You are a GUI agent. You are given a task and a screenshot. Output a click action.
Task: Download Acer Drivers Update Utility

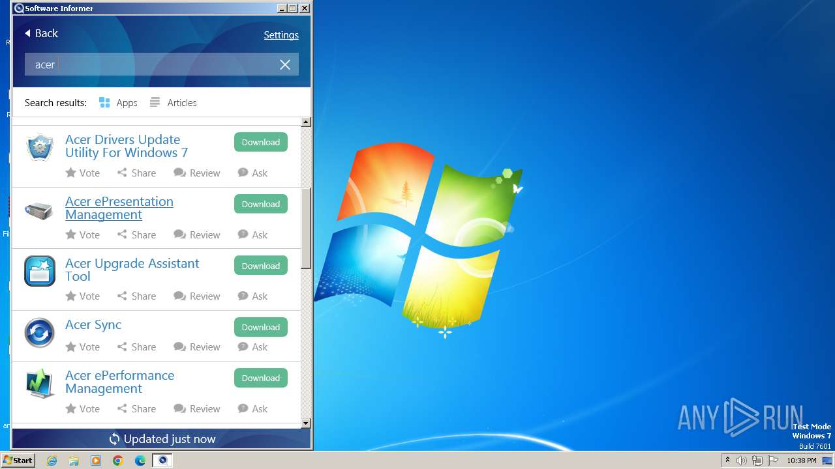pos(261,142)
